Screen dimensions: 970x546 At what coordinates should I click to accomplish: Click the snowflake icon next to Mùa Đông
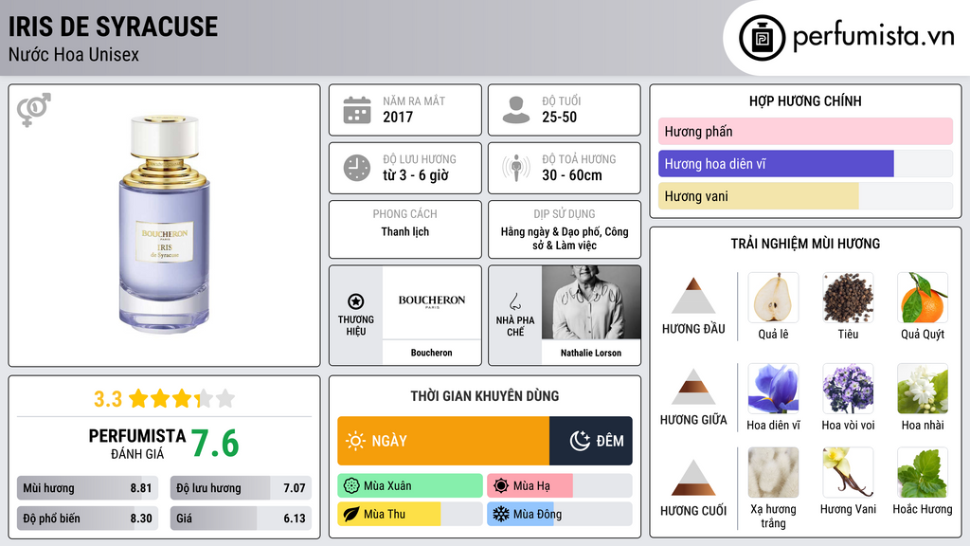coord(501,514)
